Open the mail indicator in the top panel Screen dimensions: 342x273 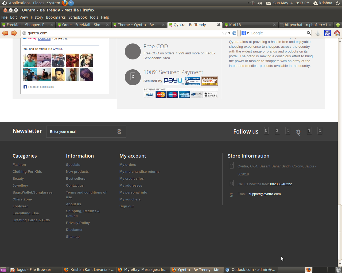click(x=269, y=3)
